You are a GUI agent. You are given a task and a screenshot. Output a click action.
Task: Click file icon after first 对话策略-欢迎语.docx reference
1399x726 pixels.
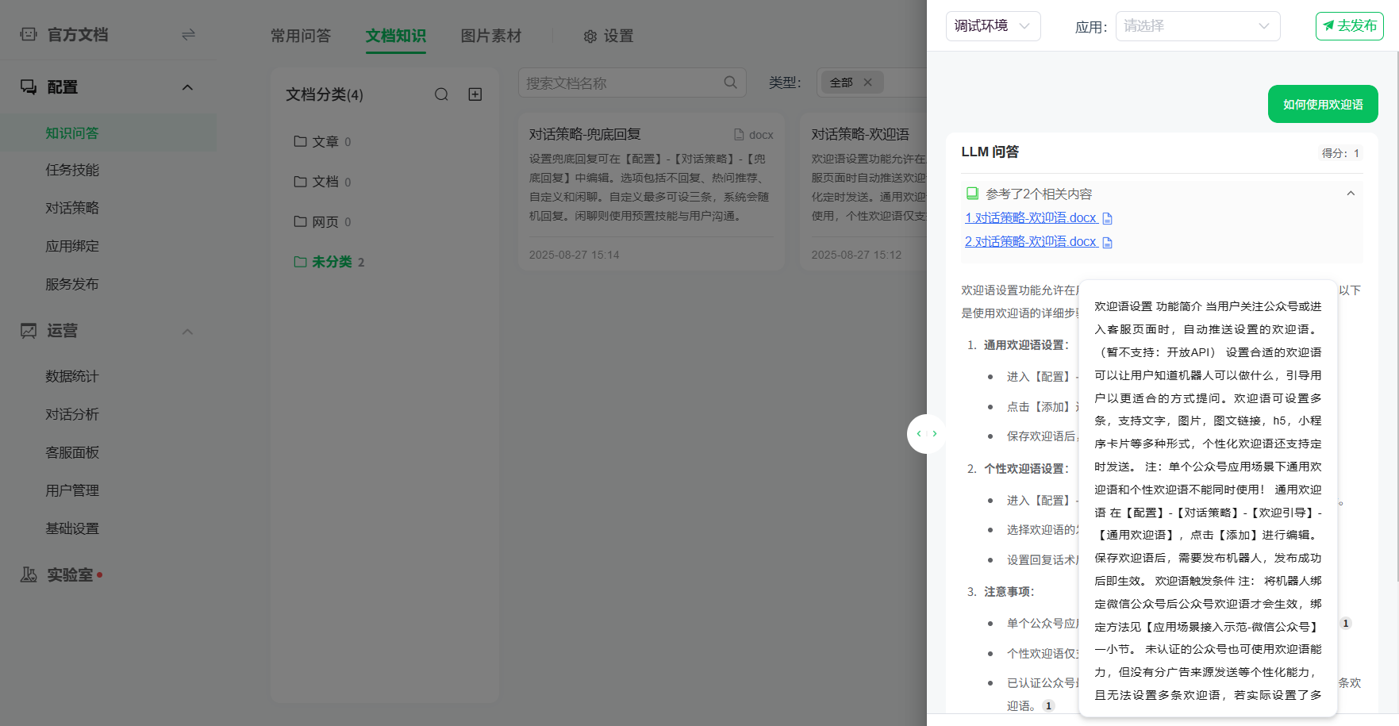tap(1108, 218)
